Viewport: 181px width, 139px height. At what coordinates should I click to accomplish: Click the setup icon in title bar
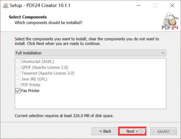coord(5,5)
